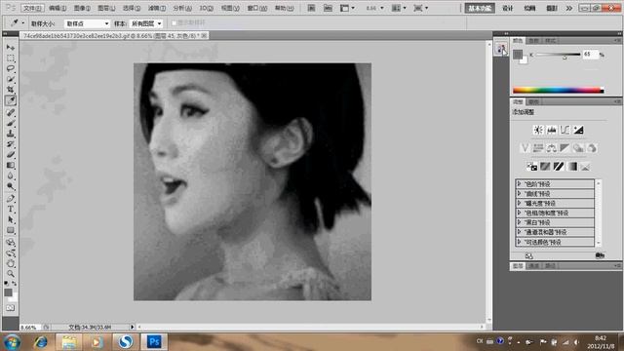Image resolution: width=624 pixels, height=351 pixels.
Task: Select the Rectangle shape tool
Action: (x=11, y=230)
